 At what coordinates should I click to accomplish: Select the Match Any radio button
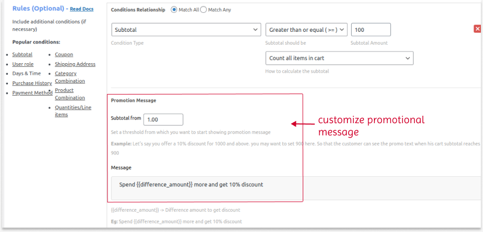pyautogui.click(x=203, y=10)
